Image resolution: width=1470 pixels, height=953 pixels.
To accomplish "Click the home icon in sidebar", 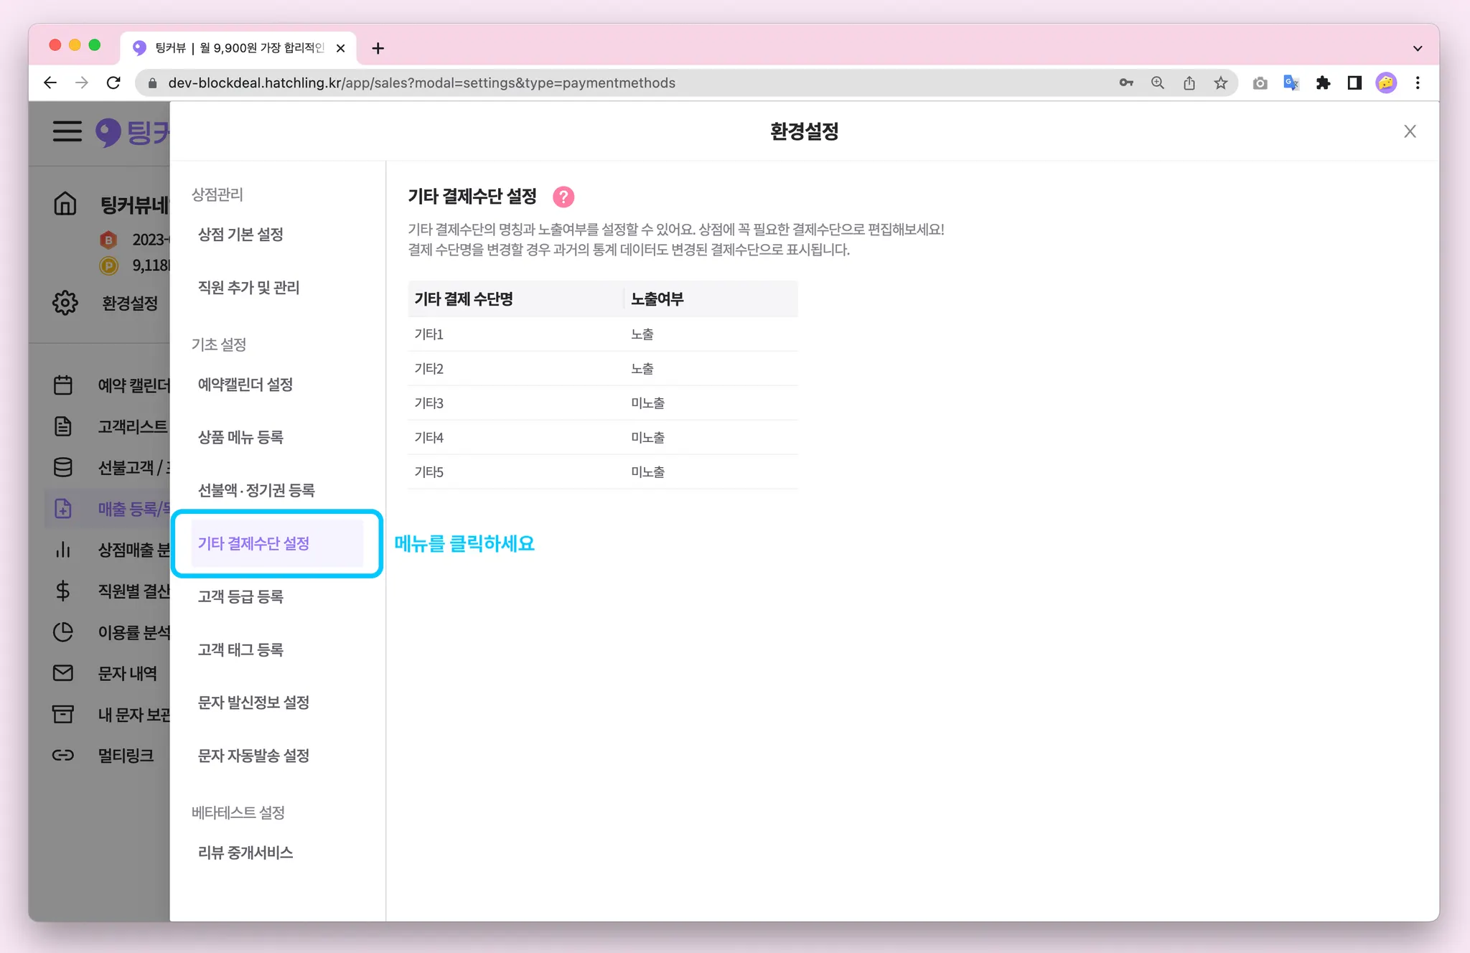I will [65, 204].
